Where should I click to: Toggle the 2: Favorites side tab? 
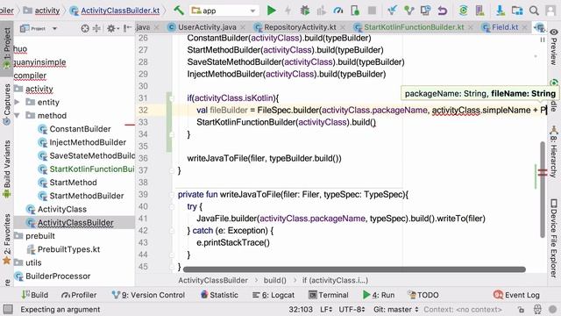pos(7,239)
